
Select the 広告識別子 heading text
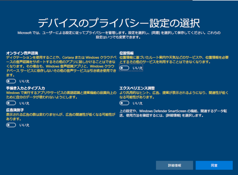15,110
